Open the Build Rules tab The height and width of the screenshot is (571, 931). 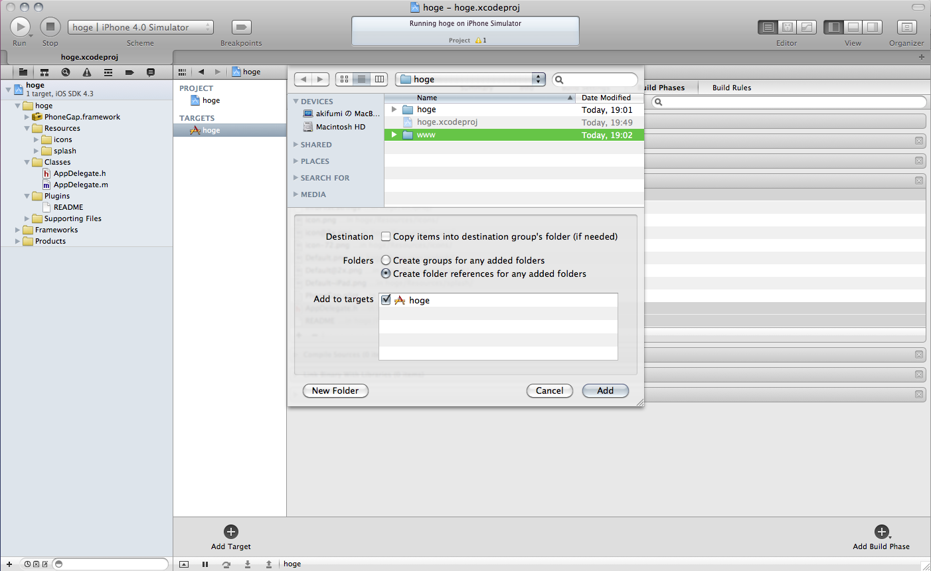[x=731, y=88]
